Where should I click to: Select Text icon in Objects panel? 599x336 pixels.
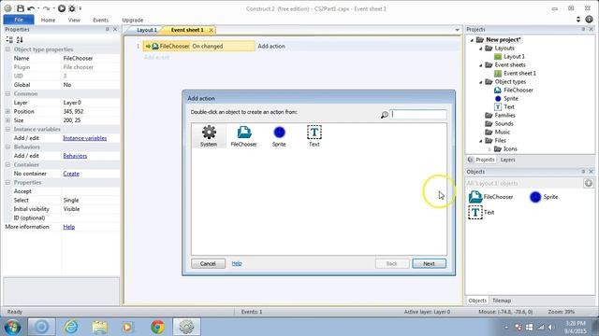click(475, 212)
